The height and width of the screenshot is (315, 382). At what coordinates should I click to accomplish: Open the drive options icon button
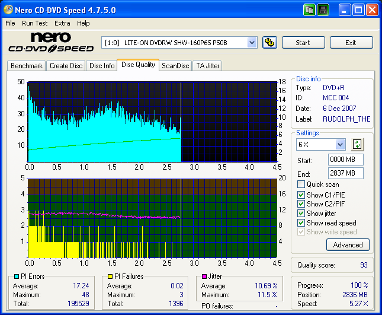point(269,43)
